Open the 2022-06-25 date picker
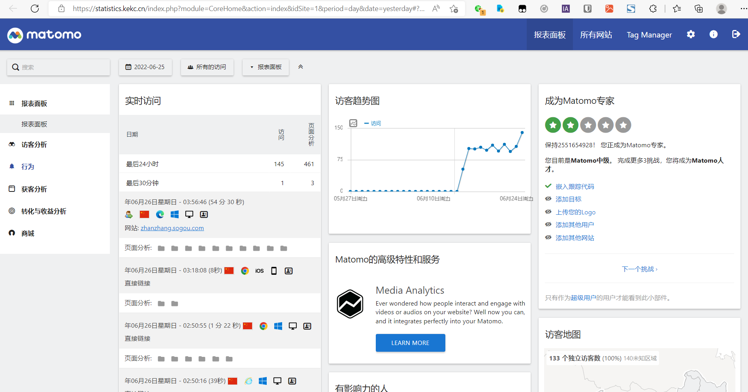Image resolution: width=748 pixels, height=392 pixels. click(145, 67)
